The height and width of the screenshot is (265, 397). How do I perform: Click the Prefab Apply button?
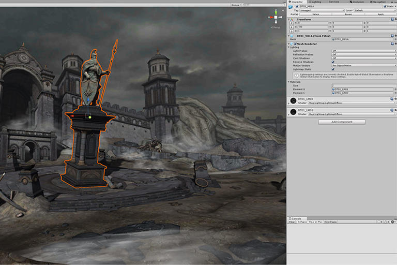tap(381, 14)
